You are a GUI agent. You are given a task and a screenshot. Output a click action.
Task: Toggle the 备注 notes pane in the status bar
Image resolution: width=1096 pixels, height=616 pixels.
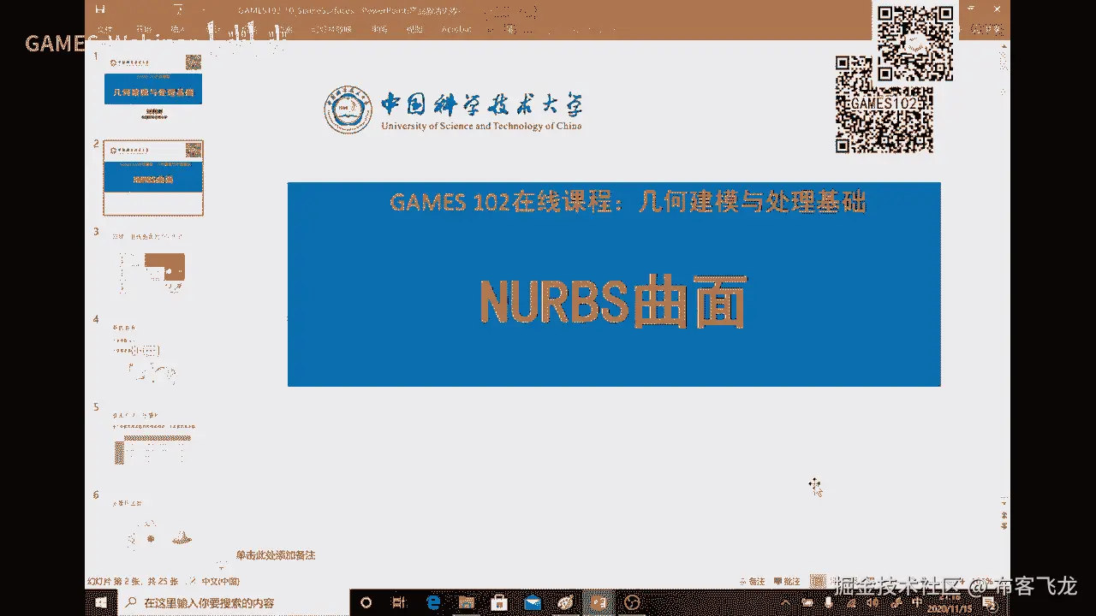(753, 581)
